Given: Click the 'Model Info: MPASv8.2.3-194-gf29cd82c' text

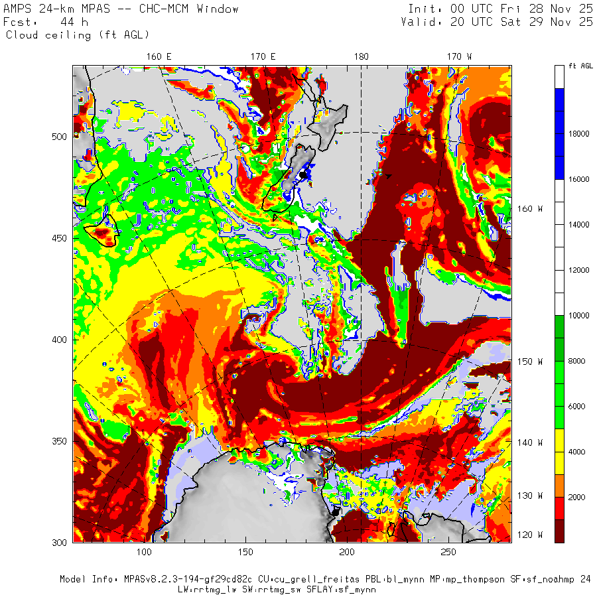Looking at the screenshot, I should click(156, 579).
